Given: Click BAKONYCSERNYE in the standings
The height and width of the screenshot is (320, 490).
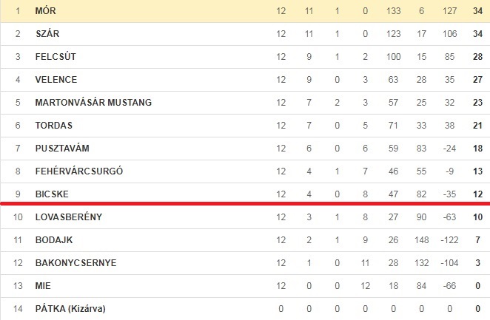Looking at the screenshot, I should (76, 262).
